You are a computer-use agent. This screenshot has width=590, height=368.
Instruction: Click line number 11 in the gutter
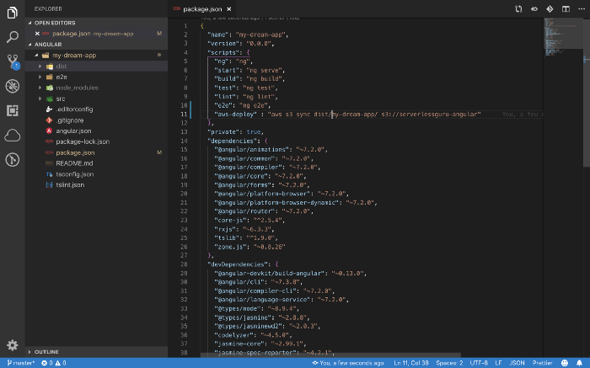point(184,115)
